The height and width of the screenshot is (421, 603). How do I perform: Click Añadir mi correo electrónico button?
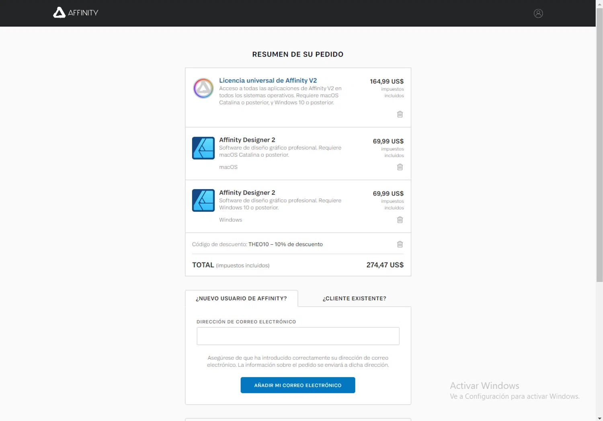tap(298, 385)
